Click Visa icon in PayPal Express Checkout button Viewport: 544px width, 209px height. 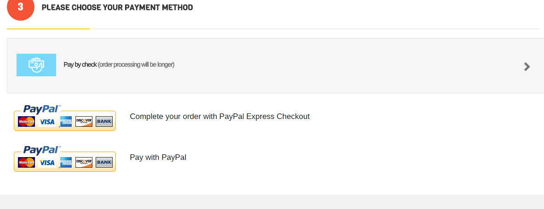47,122
